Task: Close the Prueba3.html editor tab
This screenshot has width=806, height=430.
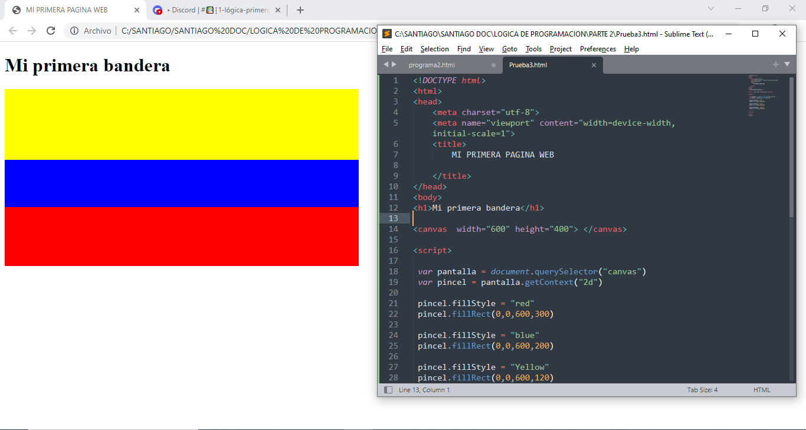Action: click(x=594, y=65)
